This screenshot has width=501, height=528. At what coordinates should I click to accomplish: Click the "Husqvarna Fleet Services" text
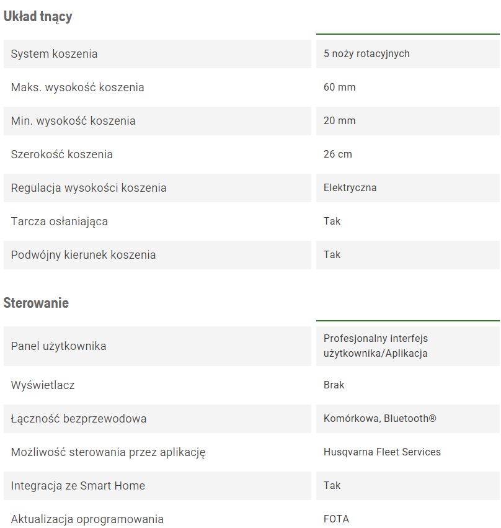pos(382,452)
